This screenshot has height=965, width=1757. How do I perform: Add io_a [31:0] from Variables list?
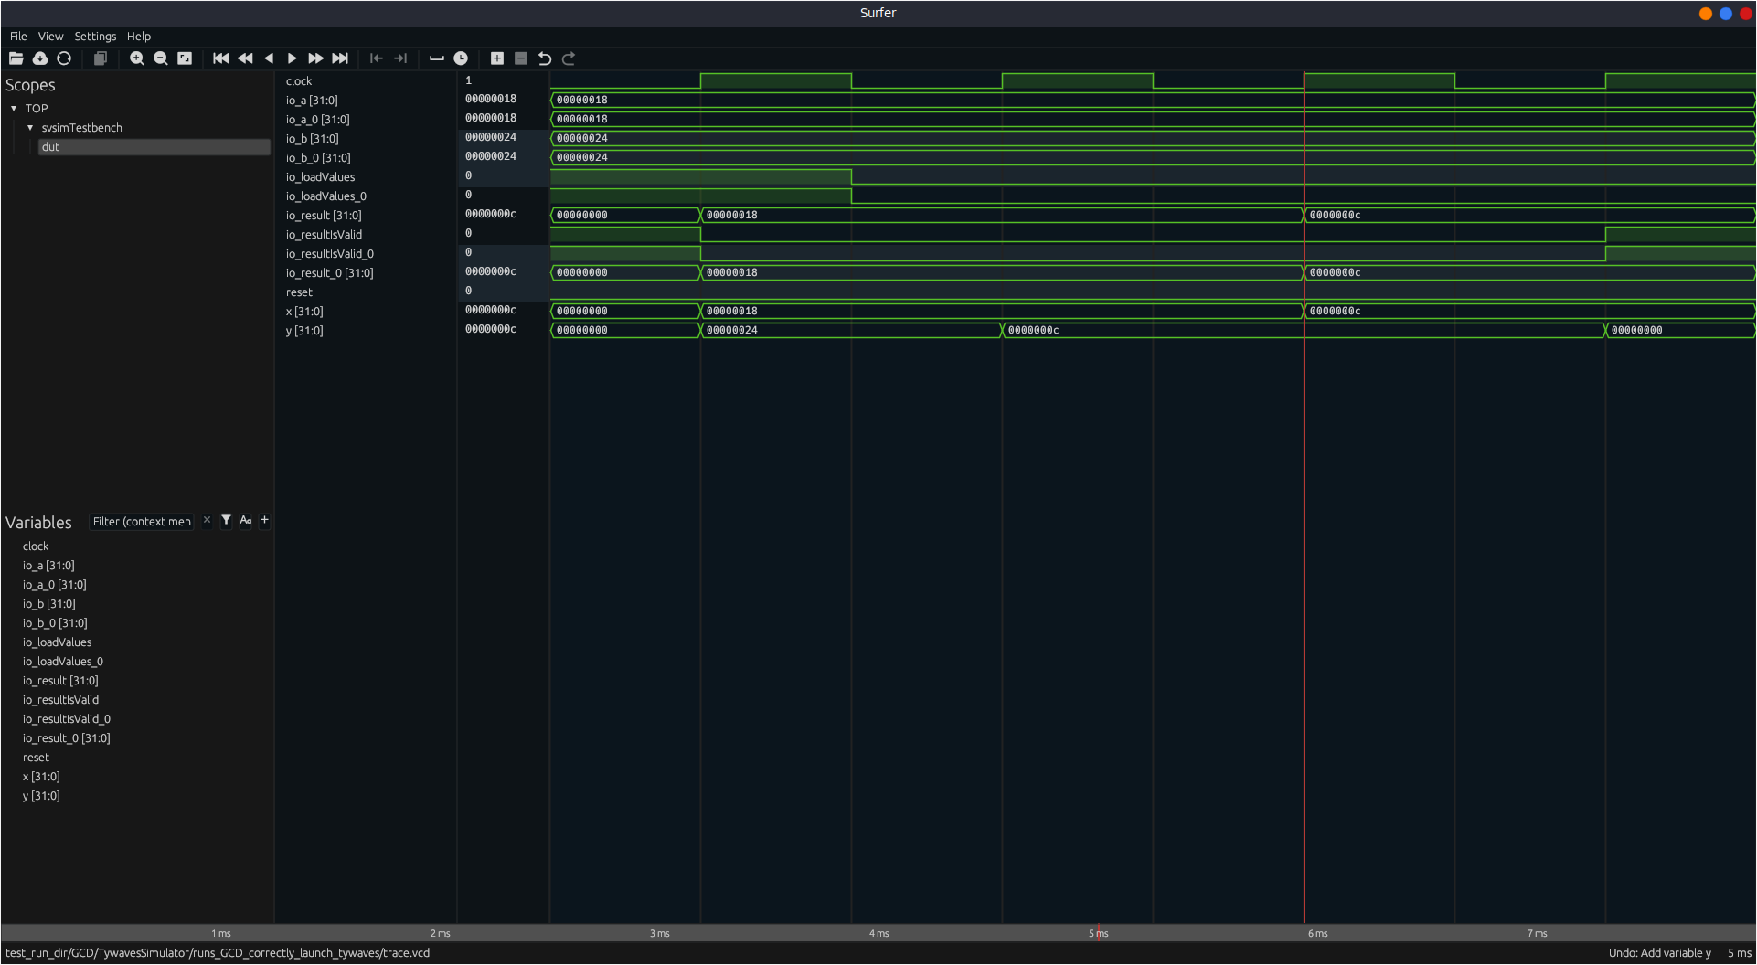click(48, 566)
